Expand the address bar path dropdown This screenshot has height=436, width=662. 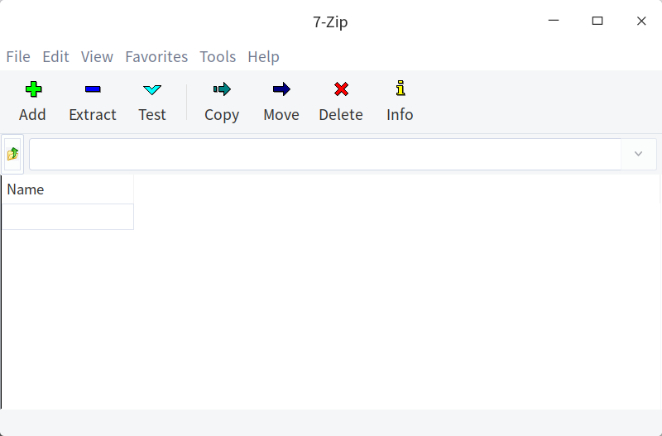coord(638,154)
